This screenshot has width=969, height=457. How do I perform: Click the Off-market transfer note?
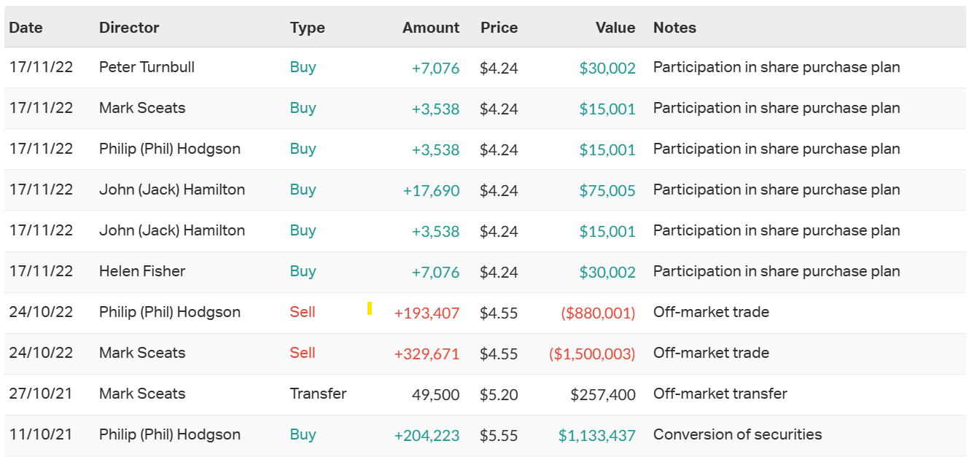720,394
